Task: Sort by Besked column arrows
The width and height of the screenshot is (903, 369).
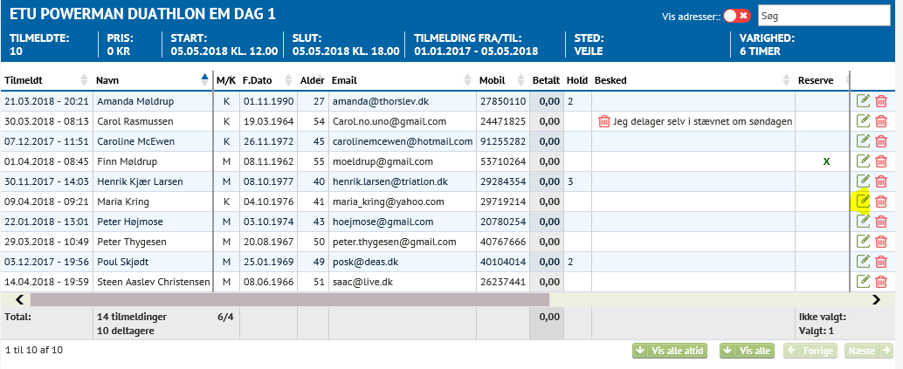Action: coord(787,80)
